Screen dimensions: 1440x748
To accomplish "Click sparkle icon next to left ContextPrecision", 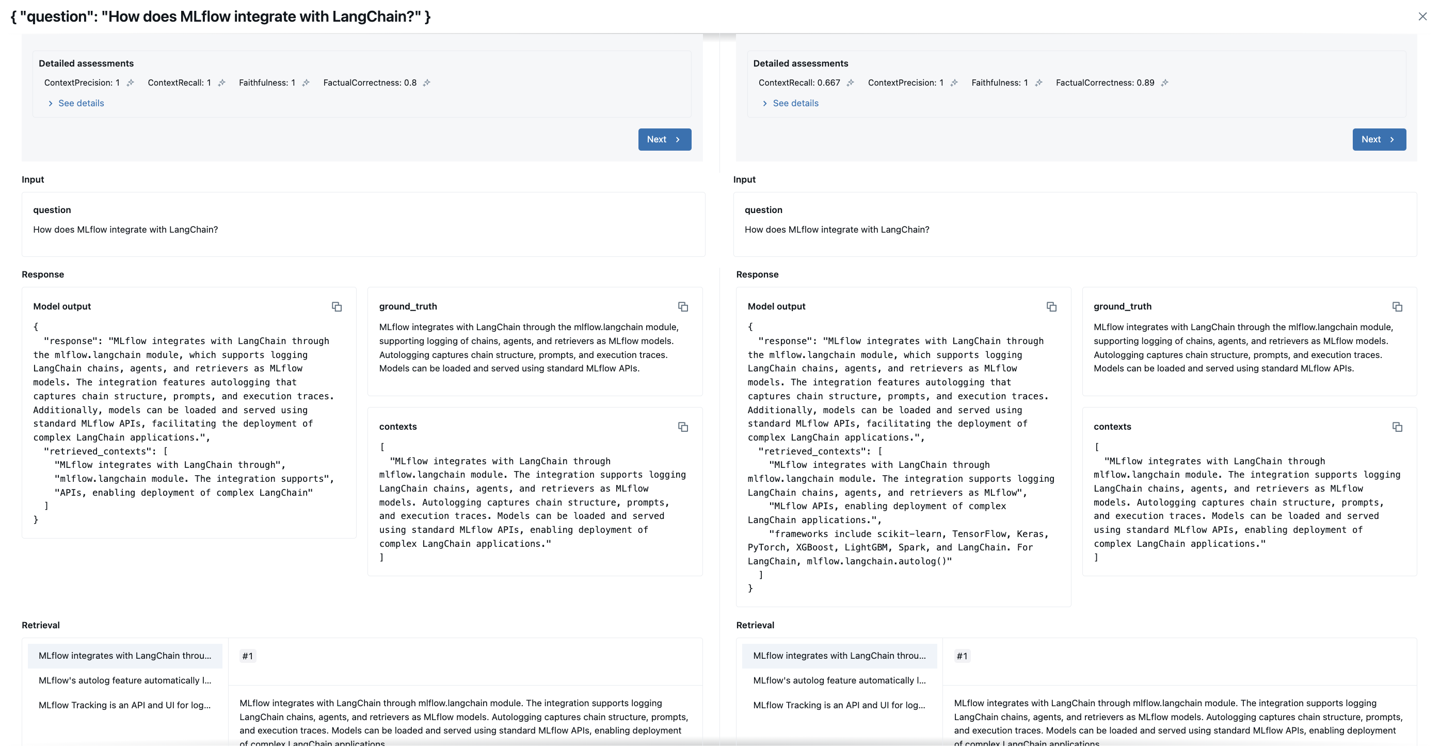I will click(x=130, y=83).
